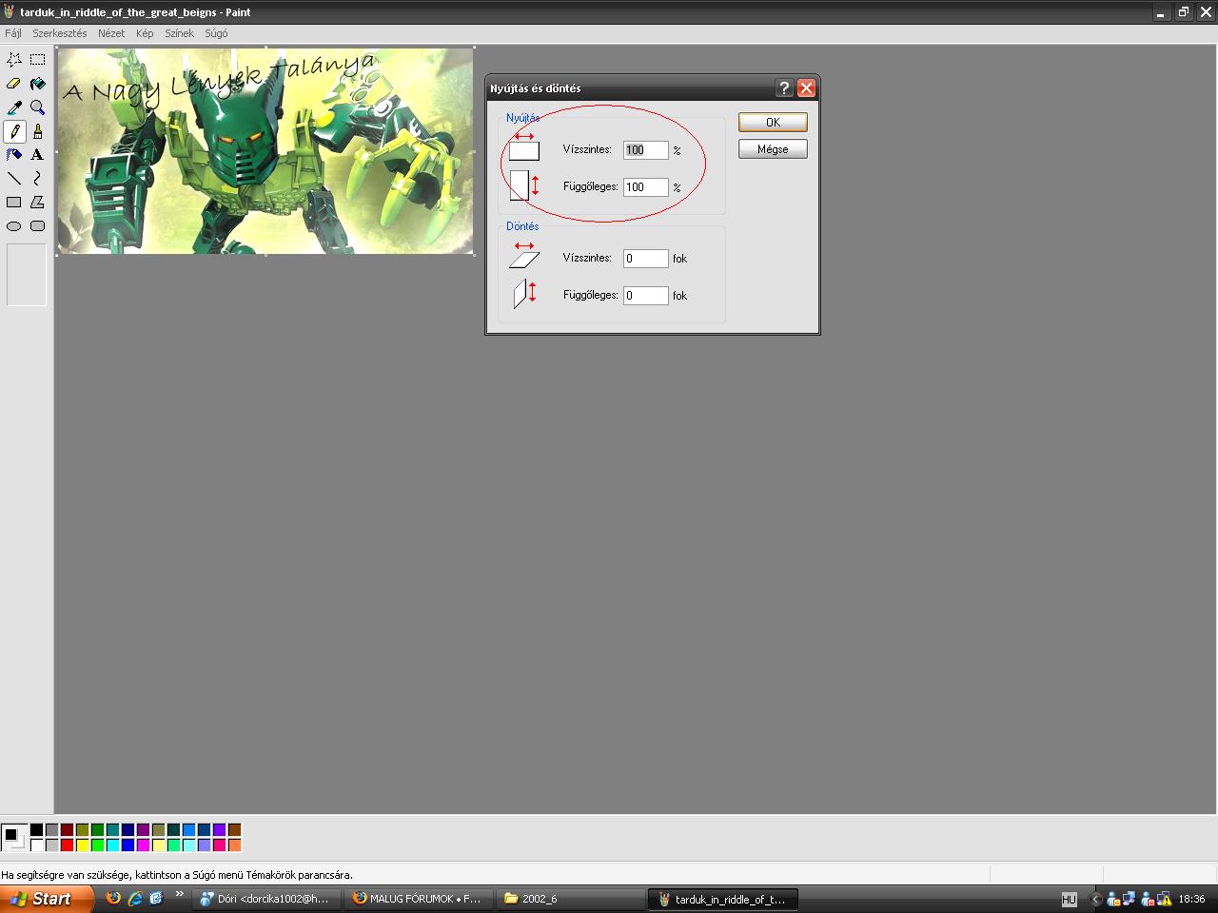1218x913 pixels.
Task: Open the Fájl menu
Action: click(x=13, y=33)
